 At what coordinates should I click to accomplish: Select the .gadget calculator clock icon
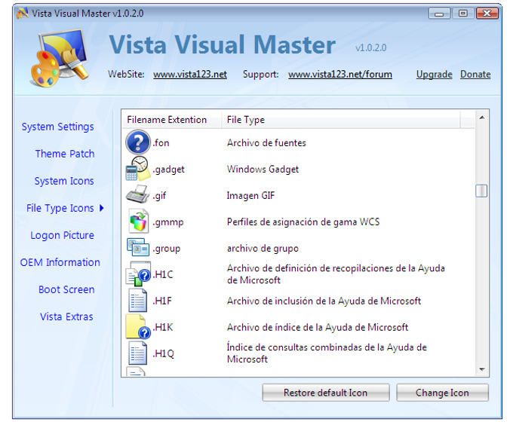click(x=138, y=169)
